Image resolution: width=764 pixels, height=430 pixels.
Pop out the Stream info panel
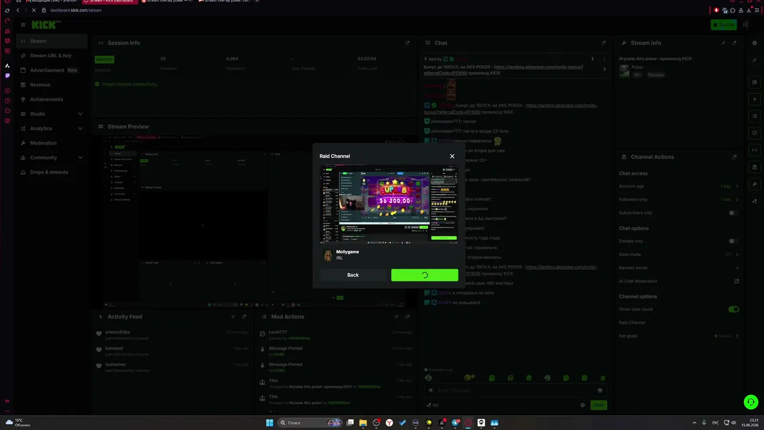point(734,43)
